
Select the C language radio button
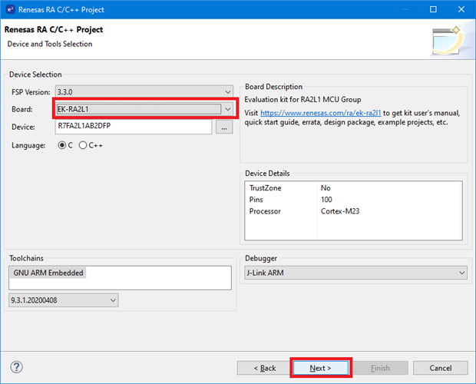[x=63, y=145]
